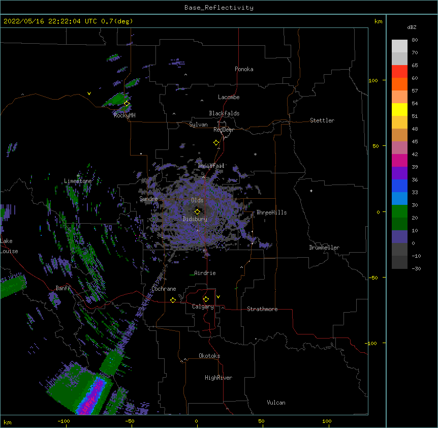Select the 45 dBZ pink color swatch
The width and height of the screenshot is (438, 428).
click(x=399, y=147)
